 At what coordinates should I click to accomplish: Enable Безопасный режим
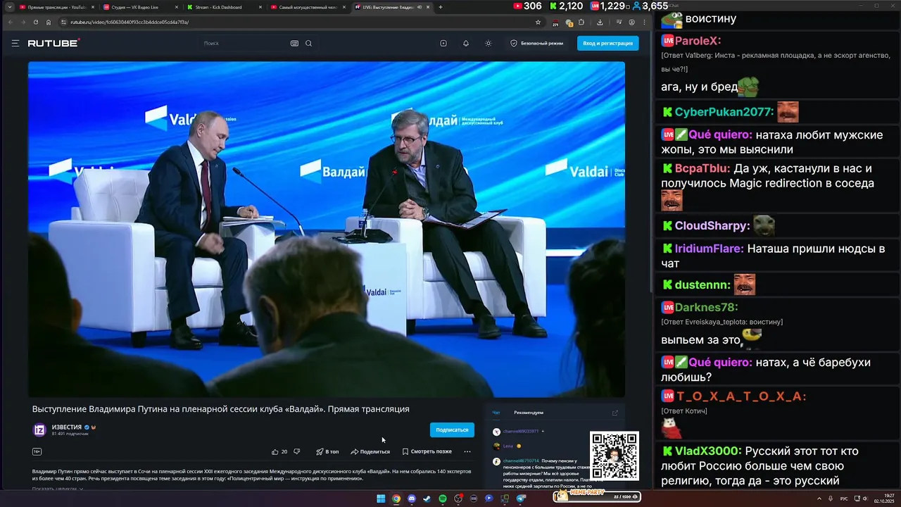(x=536, y=43)
